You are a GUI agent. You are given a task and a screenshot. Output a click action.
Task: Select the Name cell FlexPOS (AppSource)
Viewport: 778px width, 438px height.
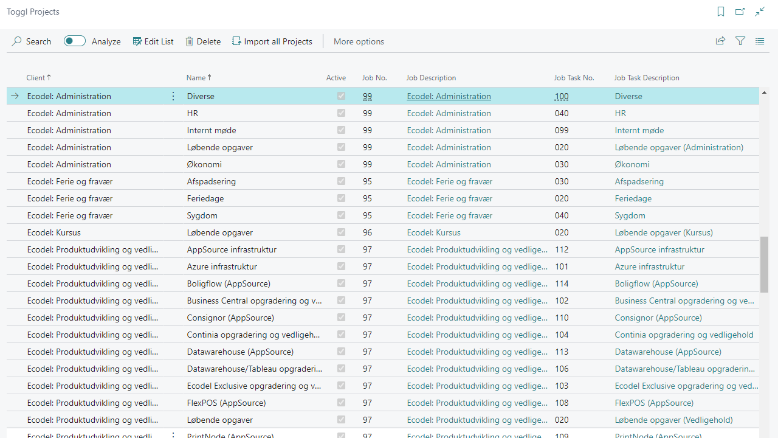(226, 403)
